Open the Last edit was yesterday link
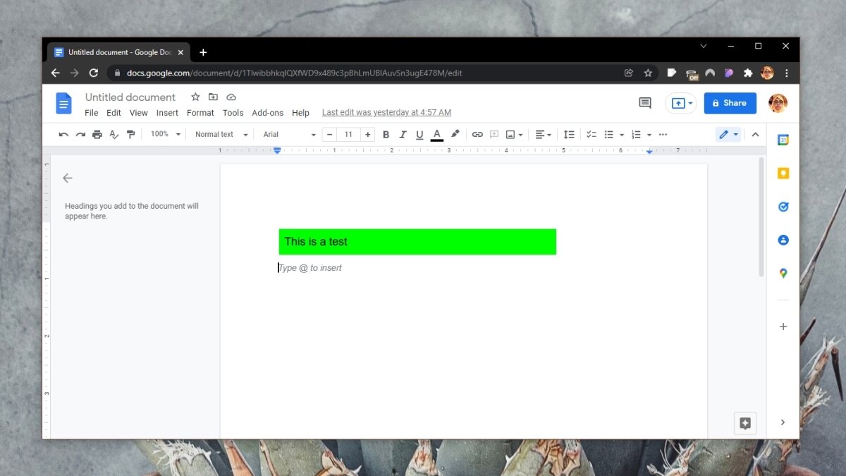The height and width of the screenshot is (476, 846). point(386,113)
